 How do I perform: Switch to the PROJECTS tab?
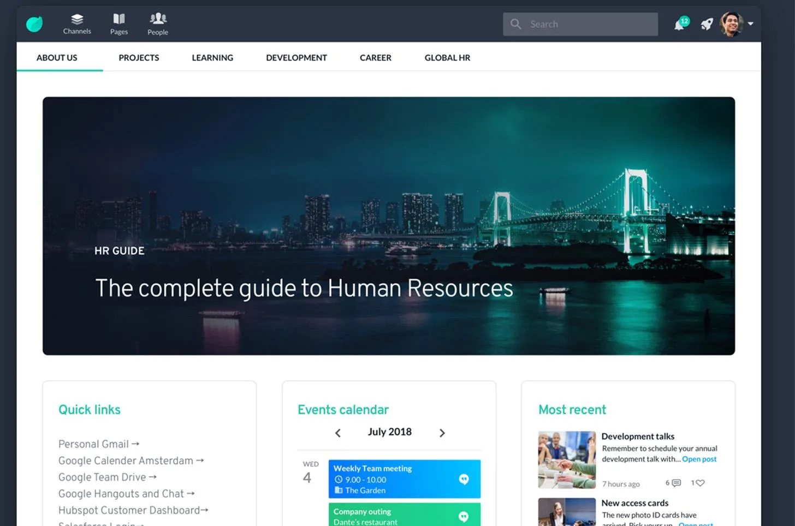point(139,57)
